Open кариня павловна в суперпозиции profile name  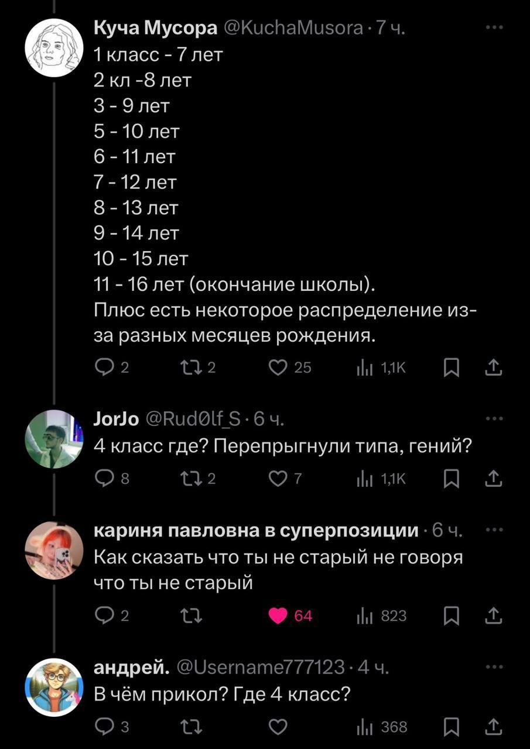tap(257, 531)
